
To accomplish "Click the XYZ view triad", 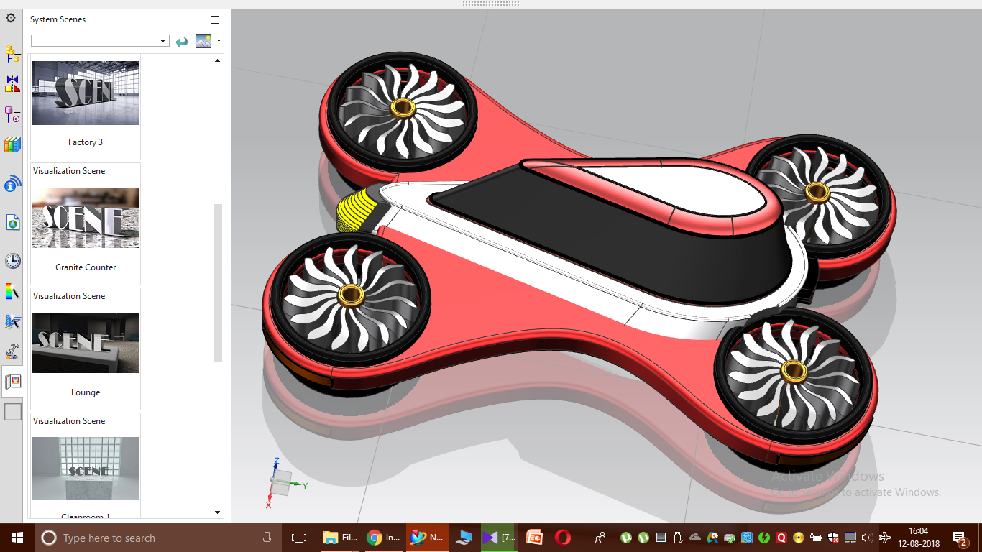I will click(282, 482).
